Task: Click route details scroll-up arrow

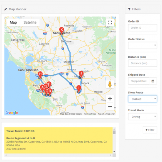Action: [114, 129]
